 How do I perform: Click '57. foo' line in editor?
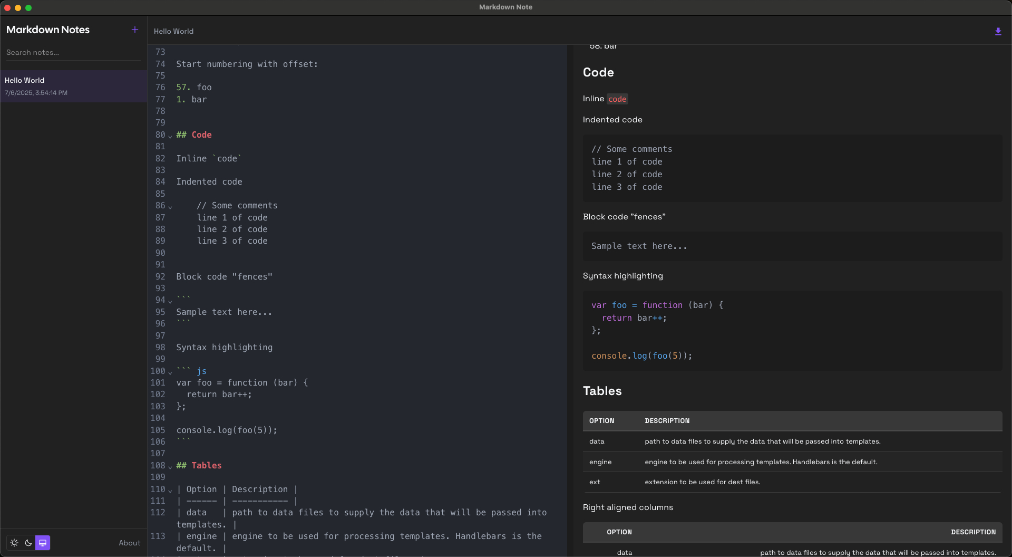[194, 87]
